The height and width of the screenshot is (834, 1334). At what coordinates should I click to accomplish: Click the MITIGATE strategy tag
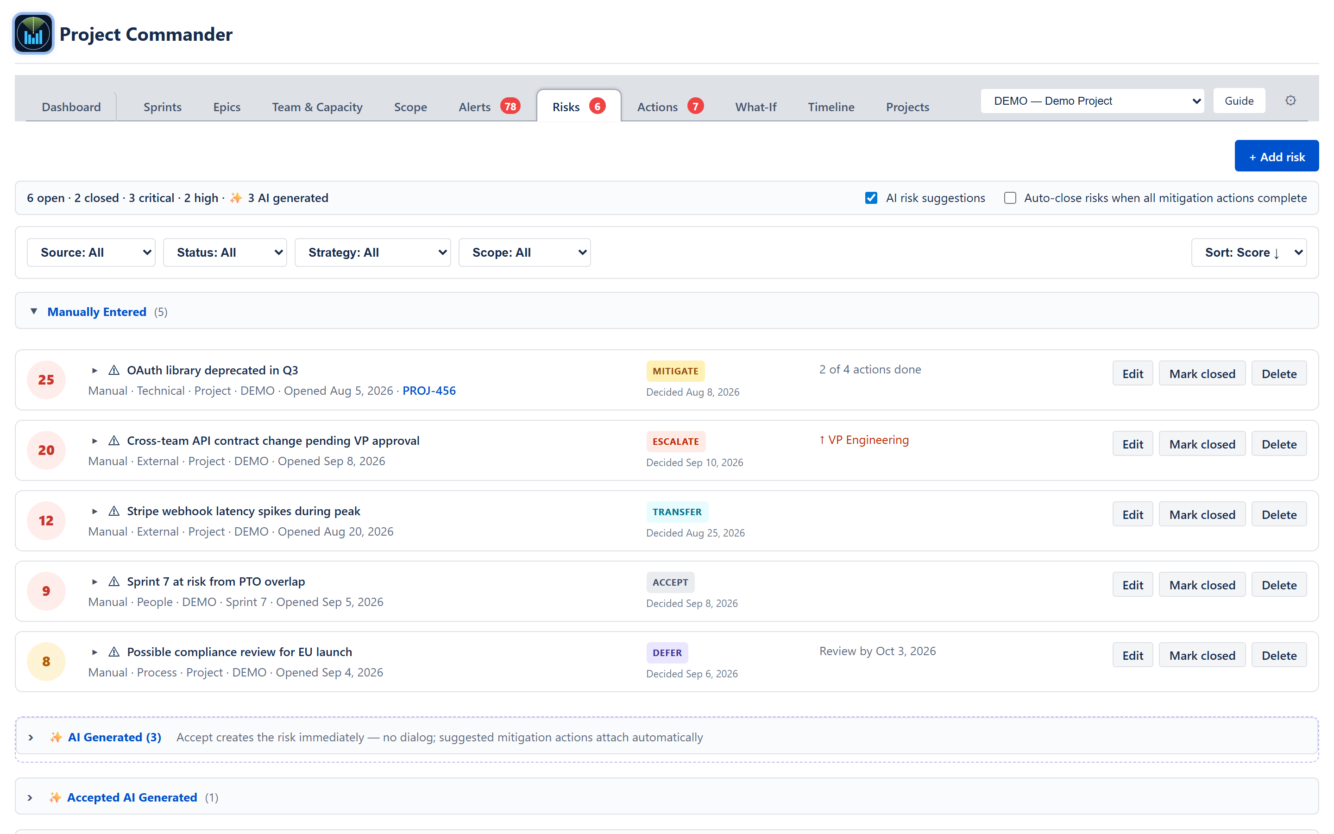tap(675, 371)
